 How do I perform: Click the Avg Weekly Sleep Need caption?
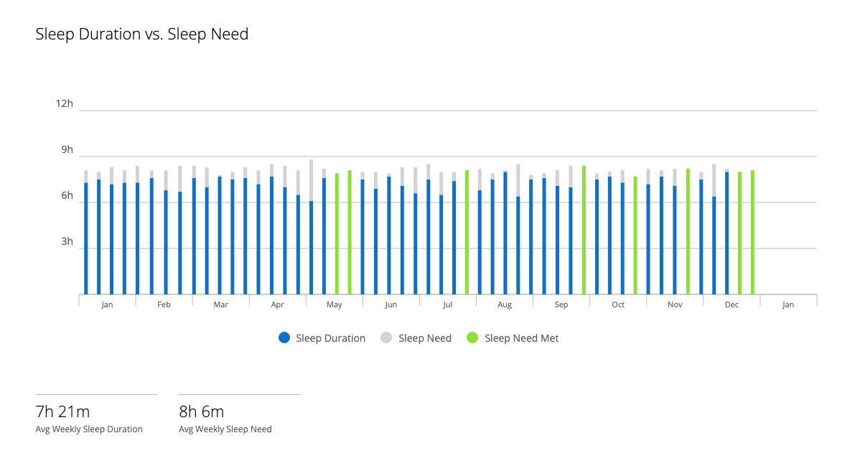click(225, 429)
